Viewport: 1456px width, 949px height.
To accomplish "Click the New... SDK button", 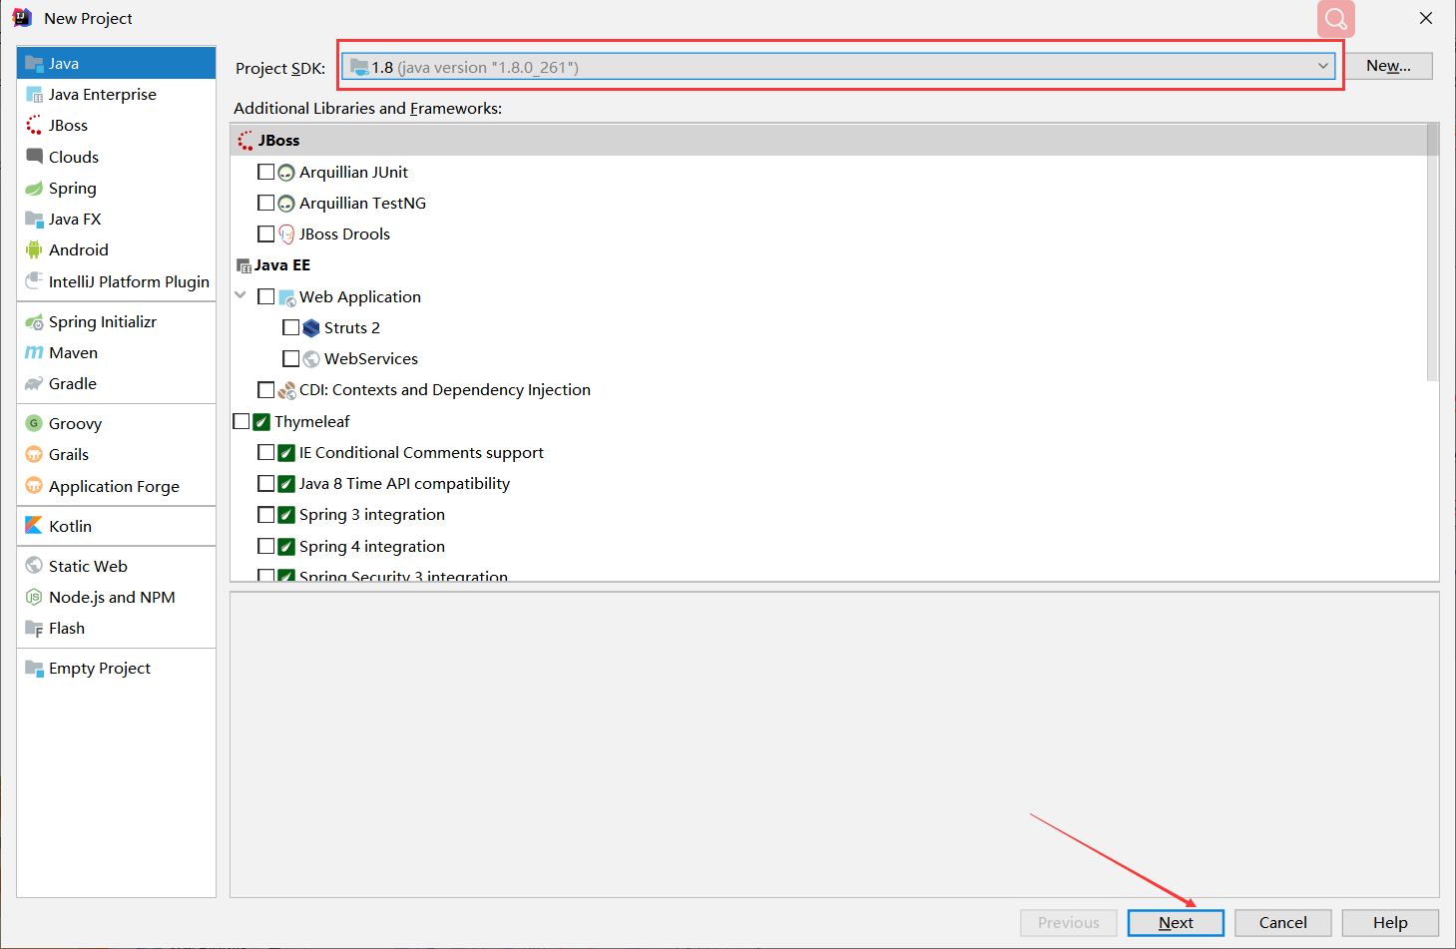I will [1388, 66].
